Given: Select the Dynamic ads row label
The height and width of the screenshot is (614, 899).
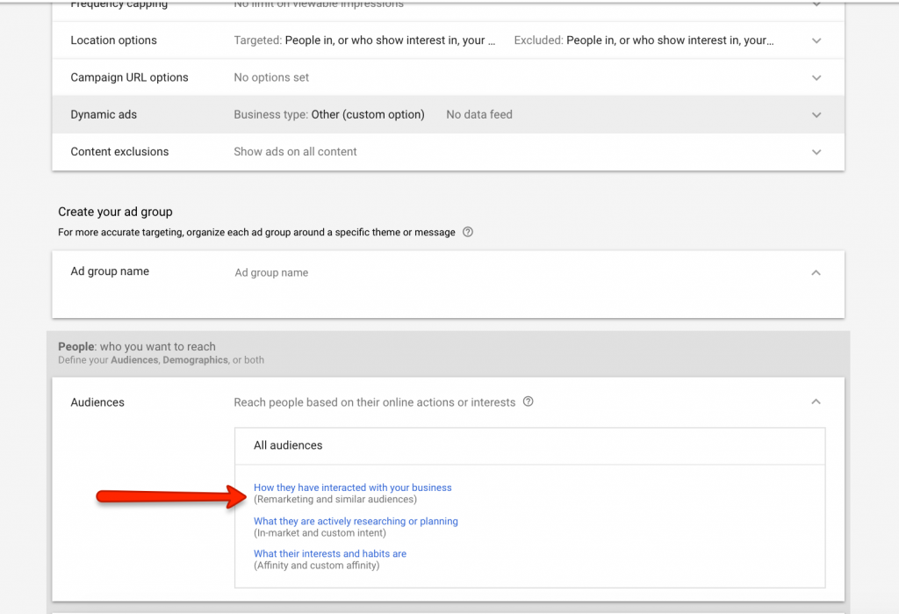Looking at the screenshot, I should click(104, 114).
